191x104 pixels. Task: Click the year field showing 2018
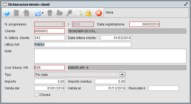coord(83,24)
